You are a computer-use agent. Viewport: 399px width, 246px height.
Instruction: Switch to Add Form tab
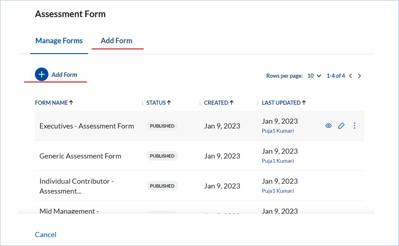(x=116, y=41)
